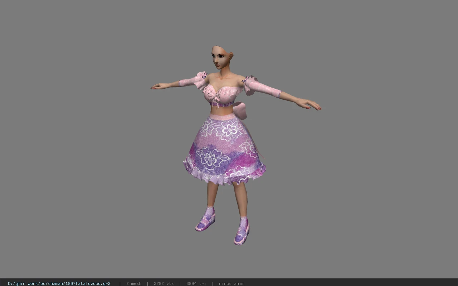Click the '3804 tri' triangle count
458x286 pixels.
196,283
